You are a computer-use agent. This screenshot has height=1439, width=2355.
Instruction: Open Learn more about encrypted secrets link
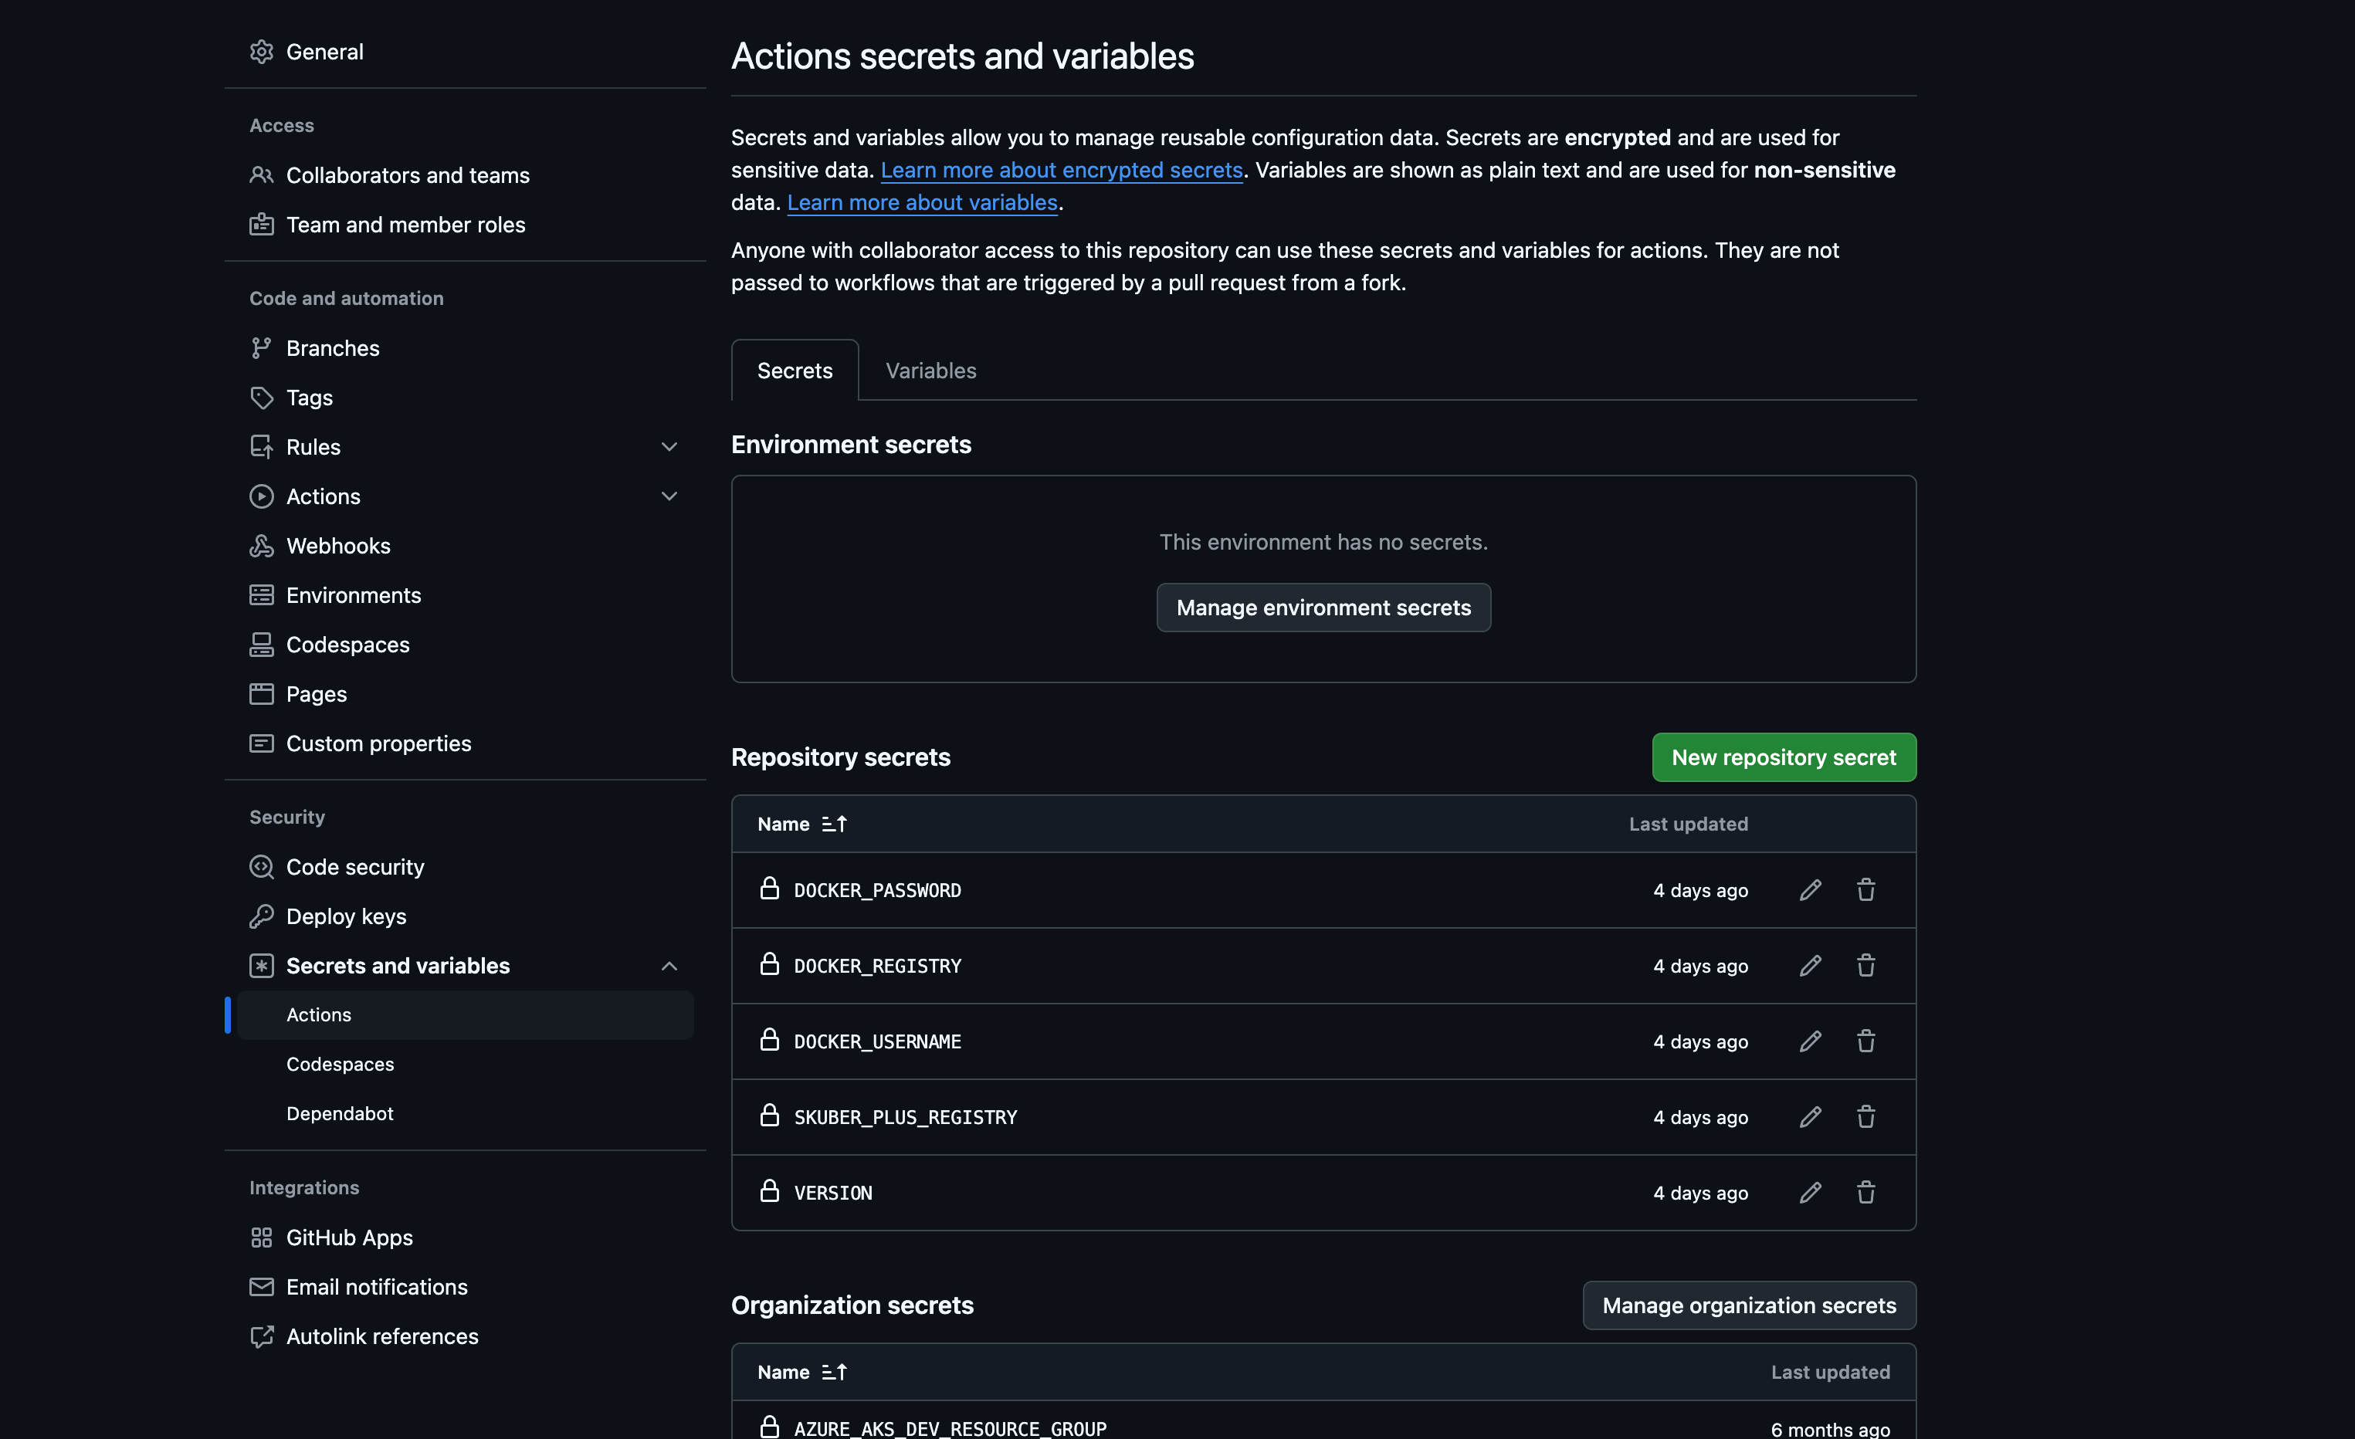pyautogui.click(x=1061, y=170)
